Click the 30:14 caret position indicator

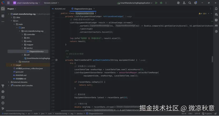tap(184, 114)
